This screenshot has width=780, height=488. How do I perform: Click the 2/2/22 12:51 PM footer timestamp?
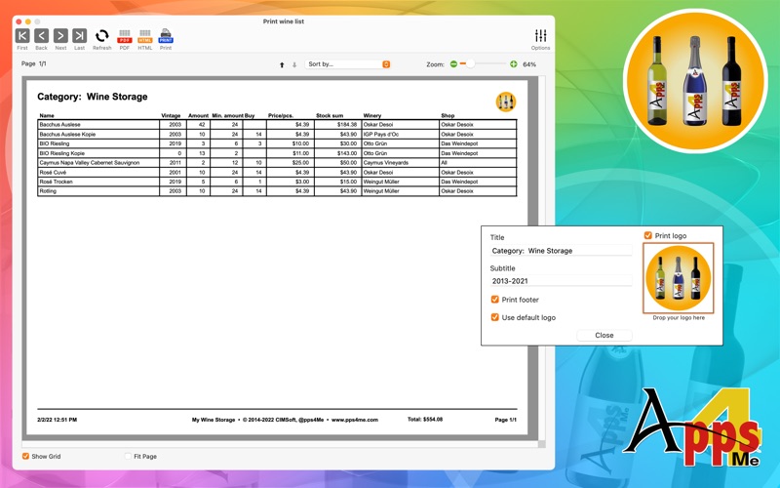pyautogui.click(x=58, y=420)
